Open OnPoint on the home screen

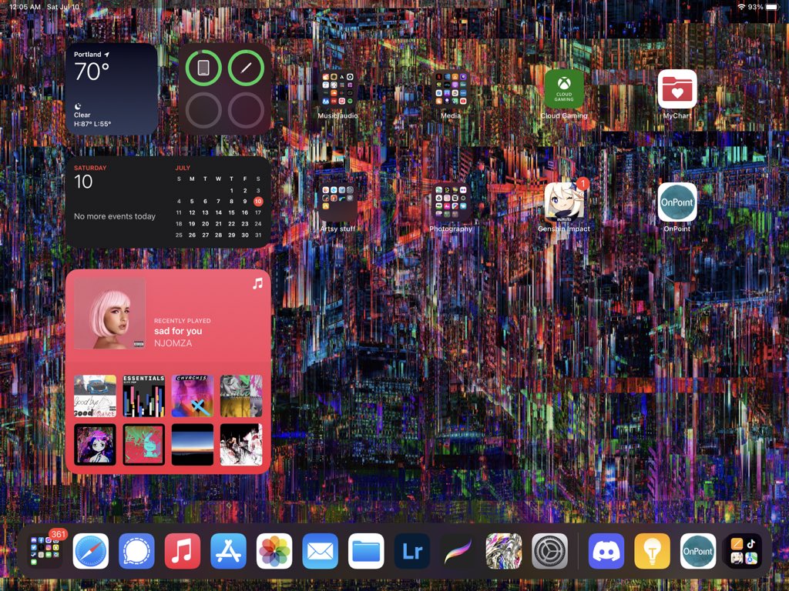[x=677, y=202]
